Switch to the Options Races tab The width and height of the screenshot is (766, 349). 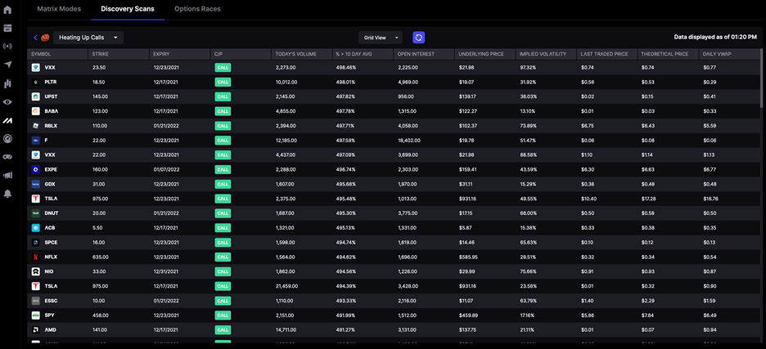pyautogui.click(x=197, y=9)
